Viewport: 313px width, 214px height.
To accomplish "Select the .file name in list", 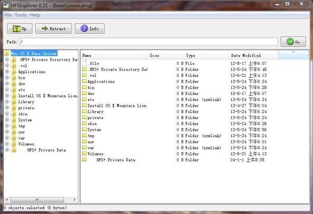I will (x=93, y=64).
